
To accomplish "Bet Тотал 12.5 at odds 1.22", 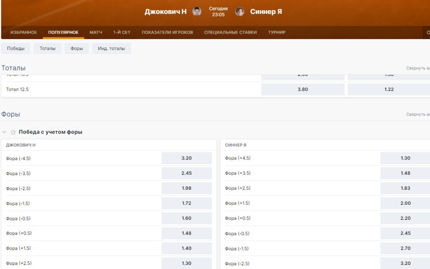I will [389, 89].
